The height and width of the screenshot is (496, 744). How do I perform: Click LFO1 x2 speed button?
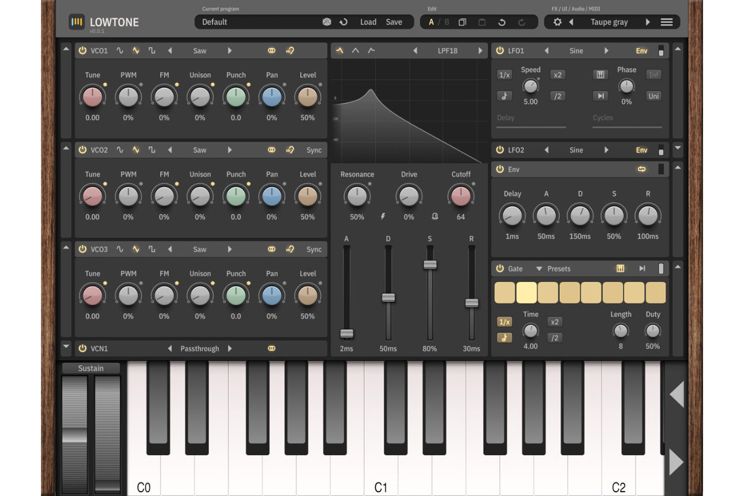[x=557, y=75]
